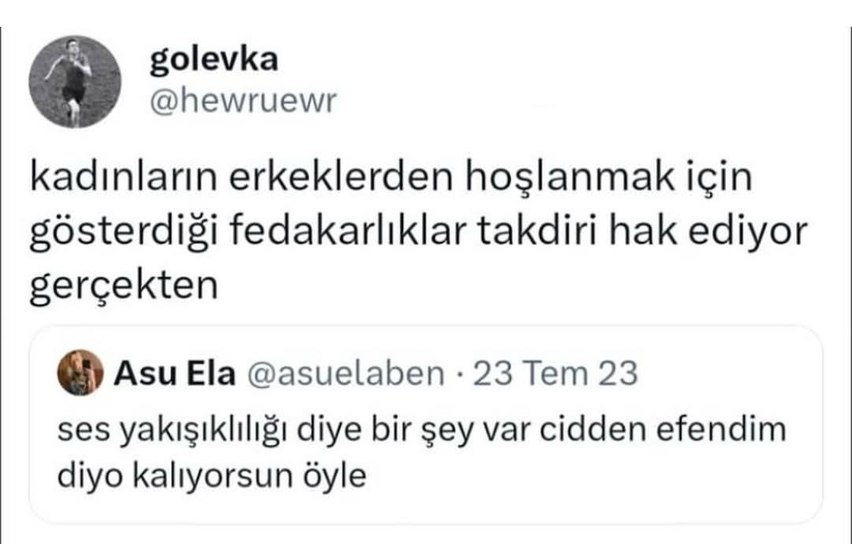Image resolution: width=852 pixels, height=544 pixels.
Task: Click the word 'fedakarlıklar' in tweet text
Action: tap(348, 231)
